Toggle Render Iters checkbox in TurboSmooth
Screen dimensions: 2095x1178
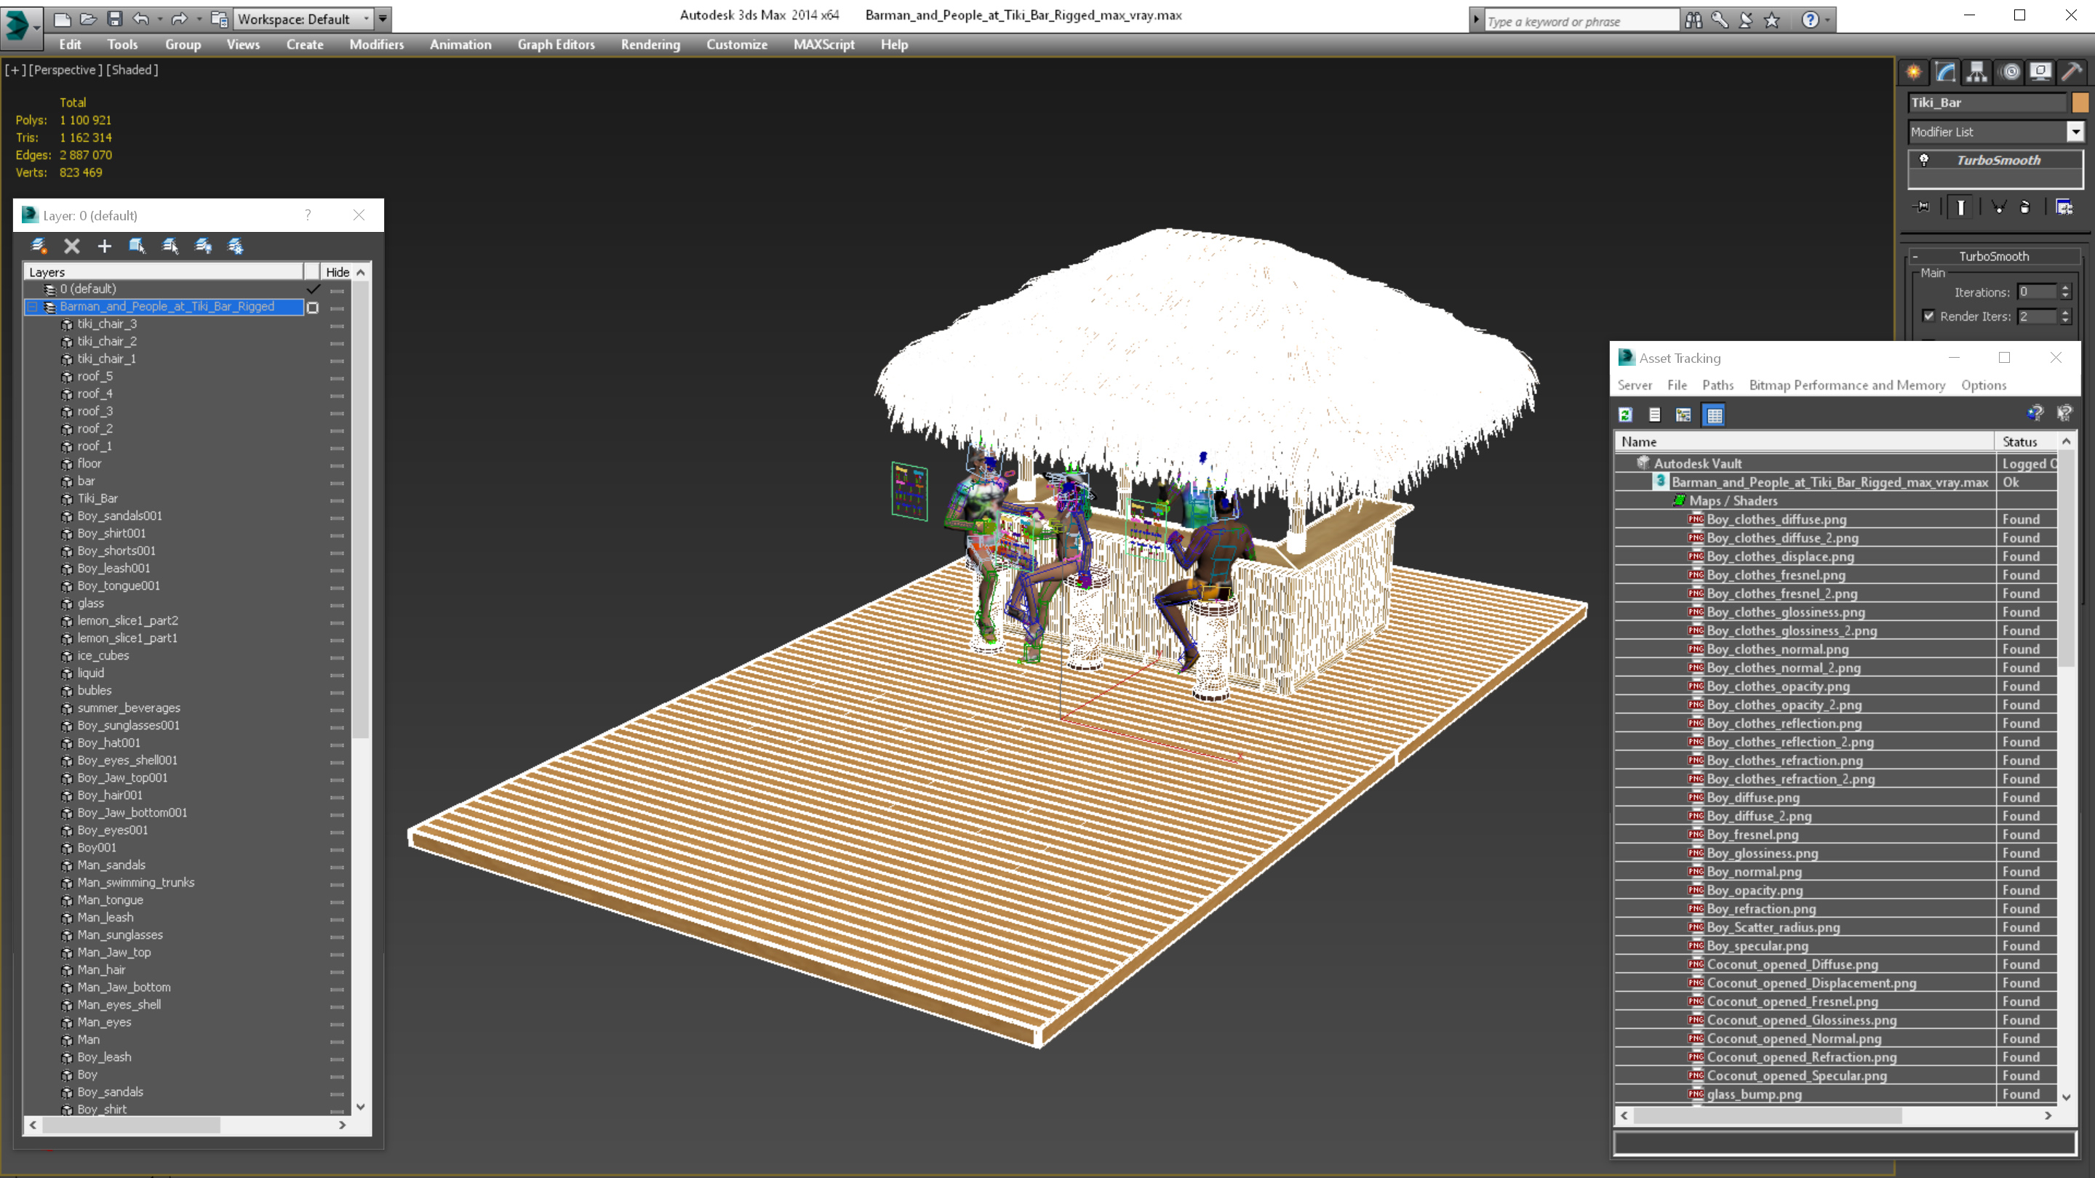click(1928, 316)
